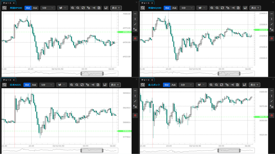Zoom in on the 日本N225 chart

pos(71,85)
